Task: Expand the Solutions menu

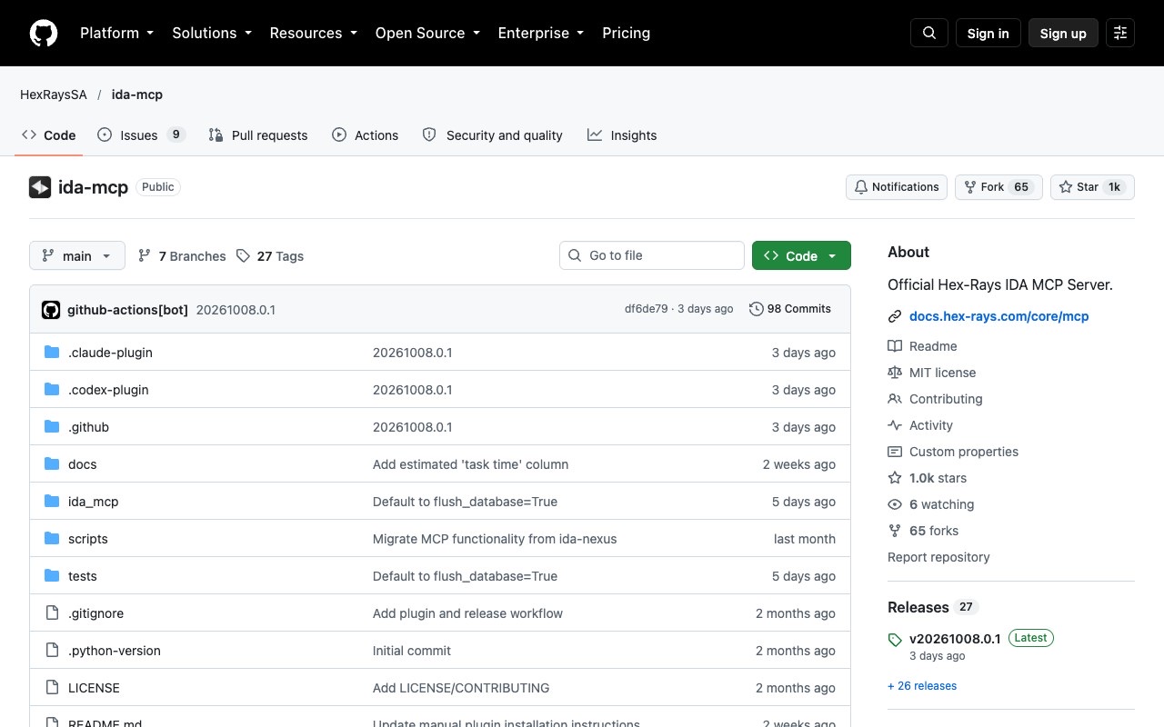Action: coord(213,33)
